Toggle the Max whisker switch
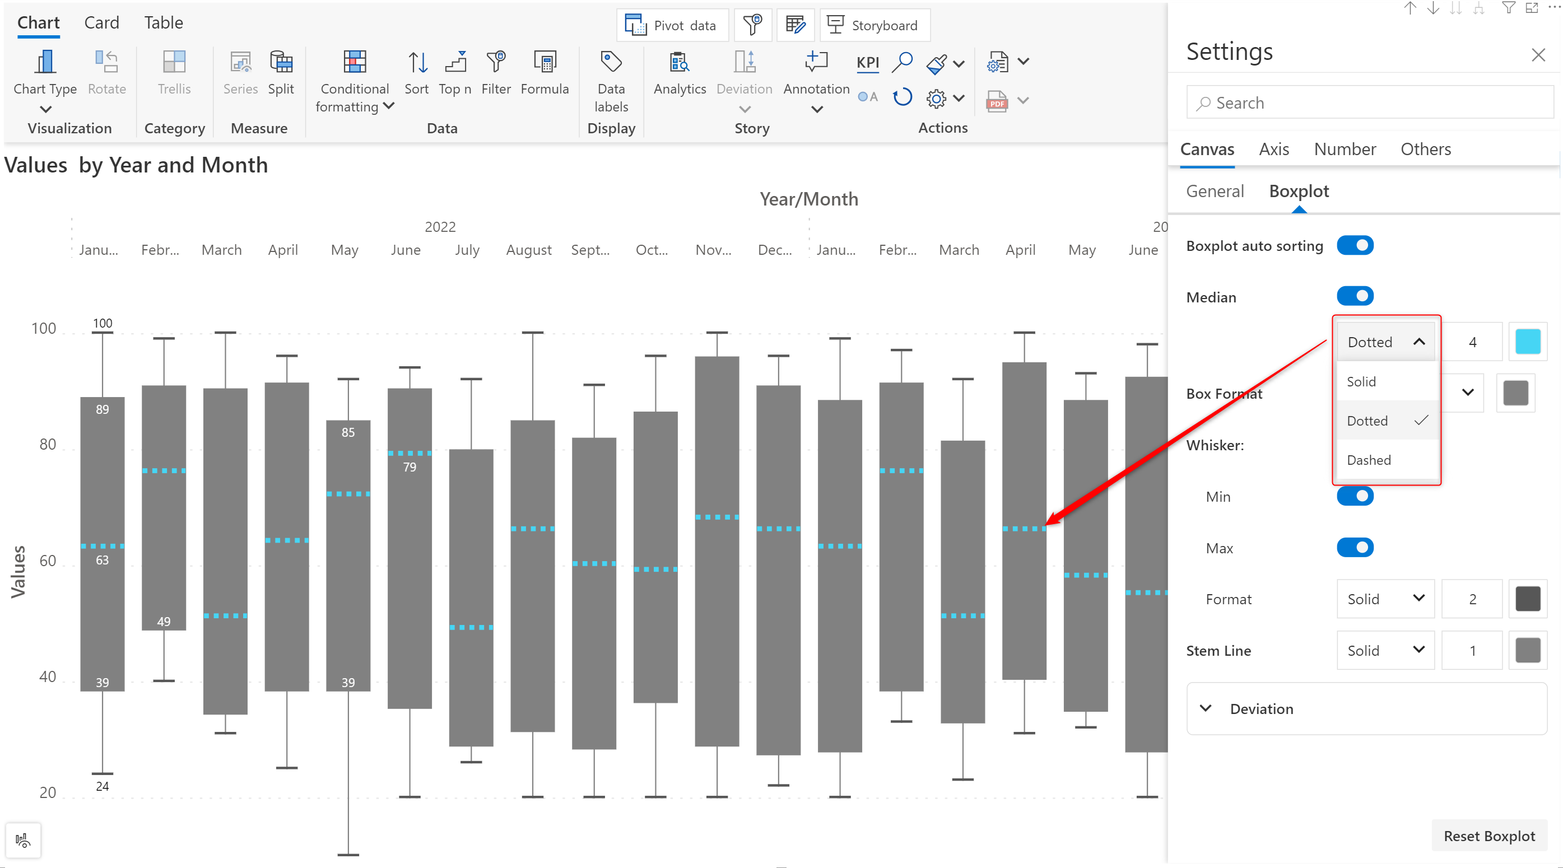The height and width of the screenshot is (868, 1563). [x=1355, y=548]
